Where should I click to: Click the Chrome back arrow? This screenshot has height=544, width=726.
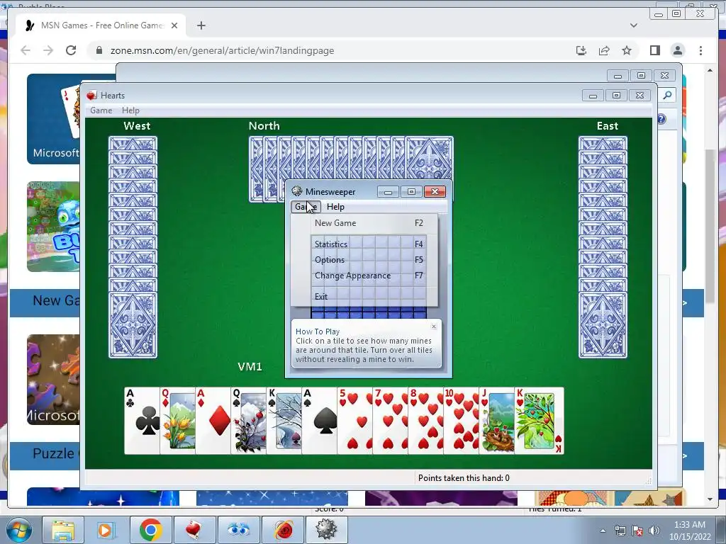[26, 50]
